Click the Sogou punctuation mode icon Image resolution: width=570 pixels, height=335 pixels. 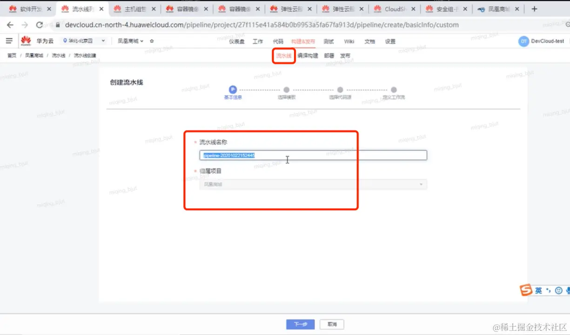tap(549, 290)
